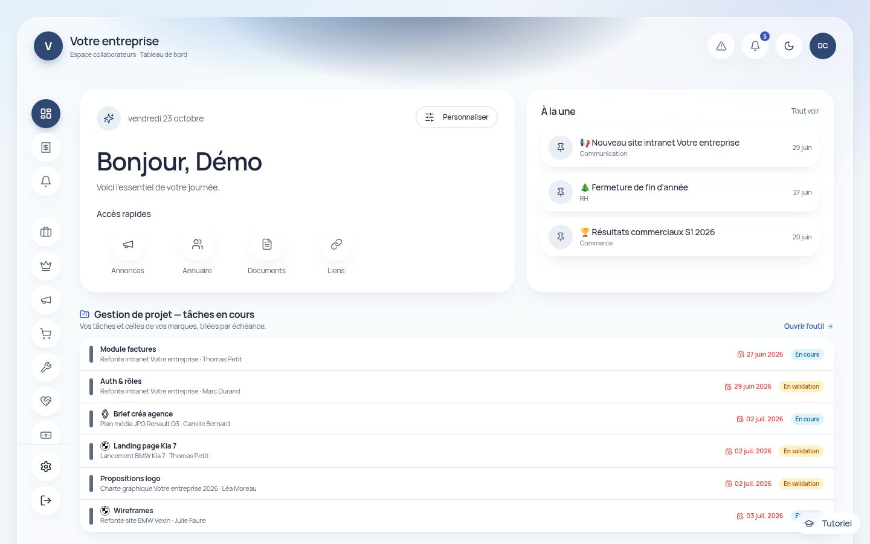
Task: Open the dollar invoice icon in sidebar
Action: click(46, 147)
